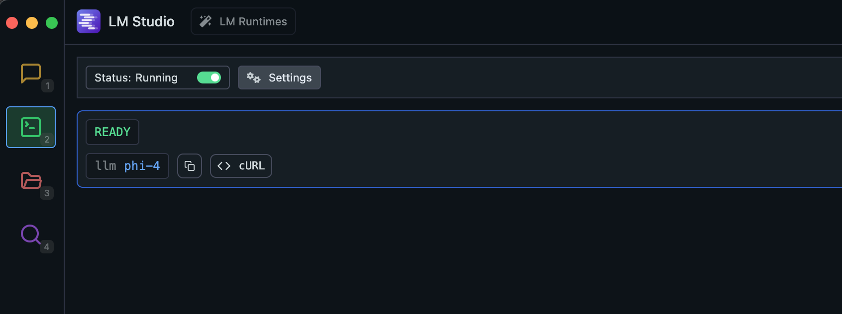Click the green READY status badge

[112, 132]
